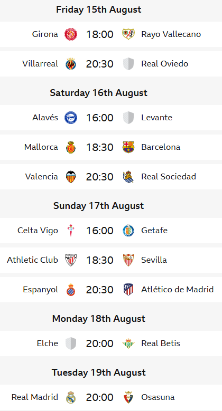
Task: Select the Real Betis green crest
Action: click(128, 343)
